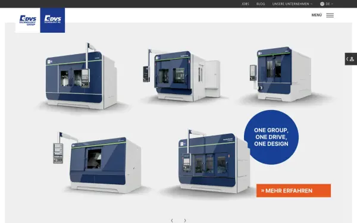Select the bottom-left machine image
This screenshot has height=223, width=357.
tap(97, 162)
